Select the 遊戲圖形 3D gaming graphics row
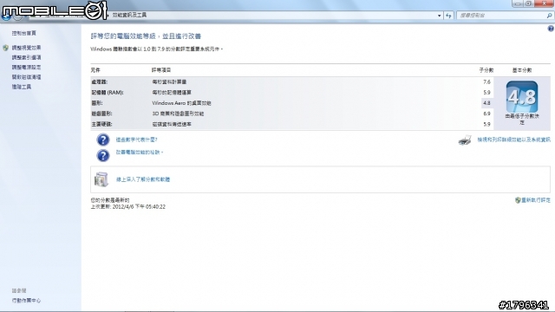 292,114
